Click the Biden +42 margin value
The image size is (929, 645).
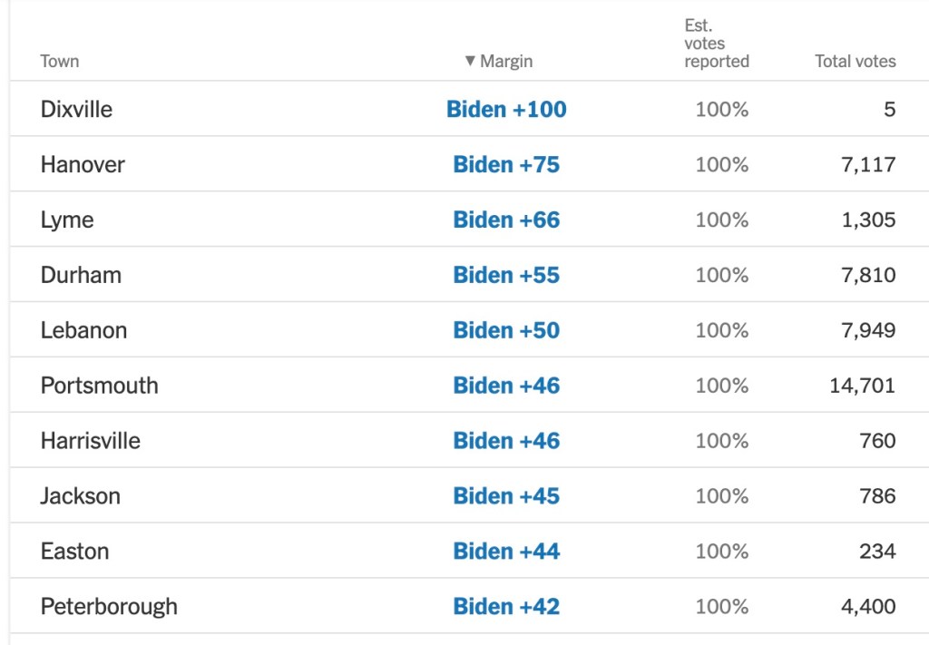(506, 608)
